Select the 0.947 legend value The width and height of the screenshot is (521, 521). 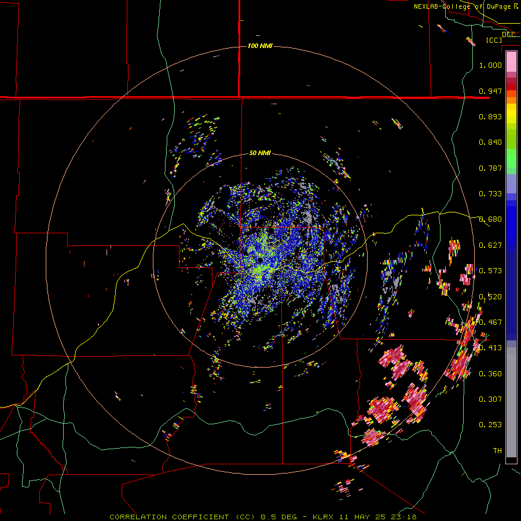[x=490, y=91]
